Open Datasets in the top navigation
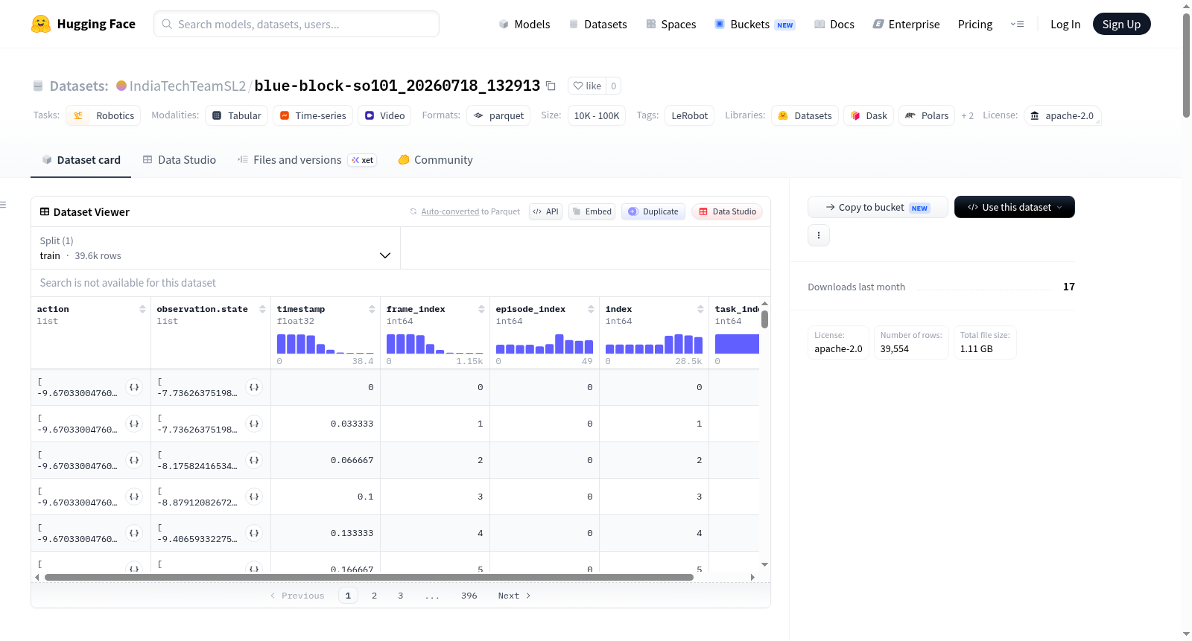 (x=598, y=25)
